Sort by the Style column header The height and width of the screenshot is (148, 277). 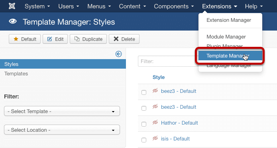pyautogui.click(x=159, y=77)
